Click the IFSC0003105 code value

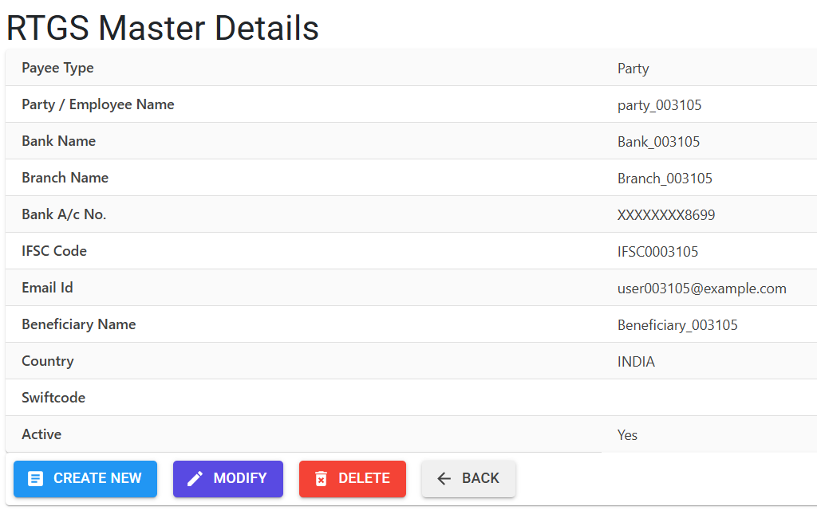tap(657, 252)
